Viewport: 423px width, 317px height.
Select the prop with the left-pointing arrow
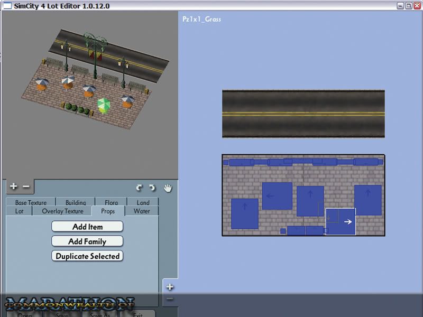(x=277, y=196)
